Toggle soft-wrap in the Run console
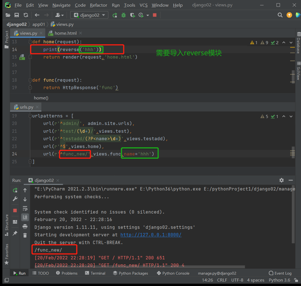The image size is (301, 286). [x=25, y=208]
